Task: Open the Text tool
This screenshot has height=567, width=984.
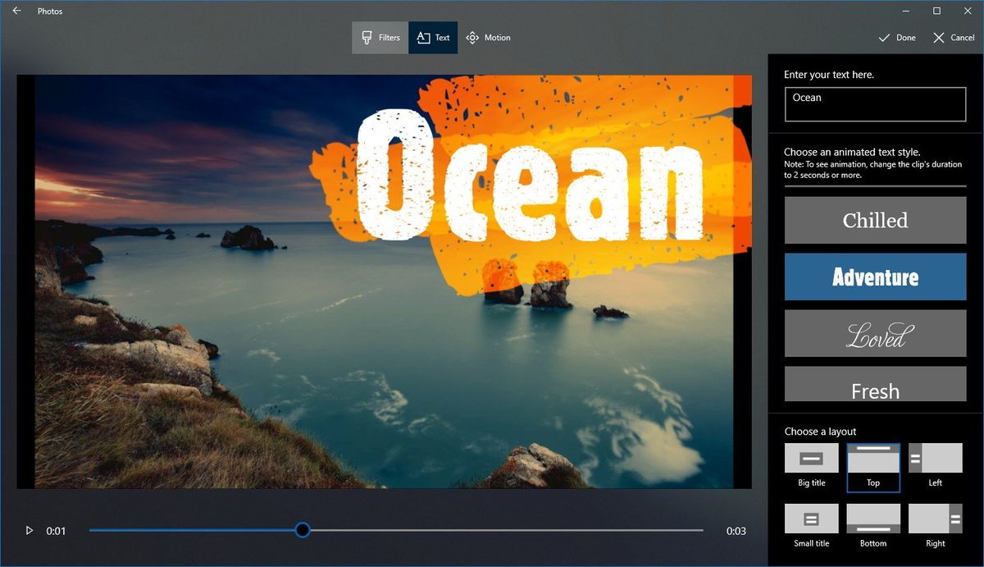Action: tap(433, 37)
